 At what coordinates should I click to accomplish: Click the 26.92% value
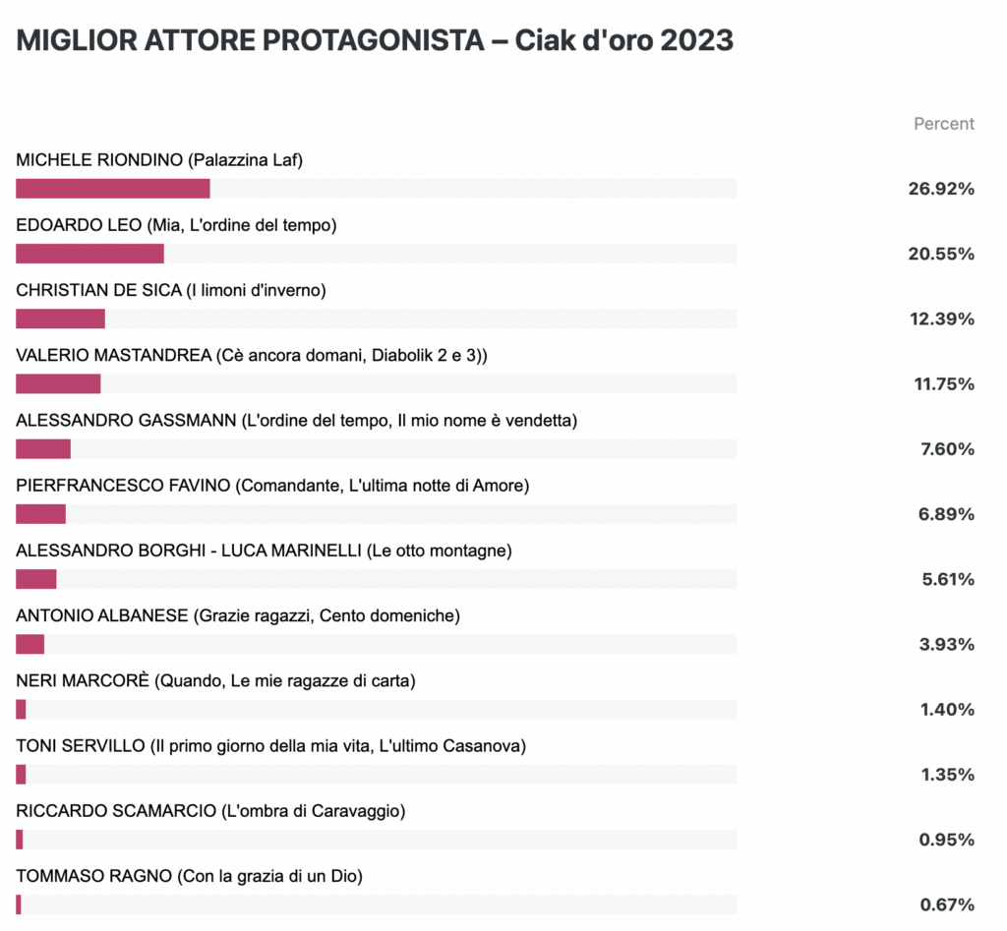coord(941,189)
